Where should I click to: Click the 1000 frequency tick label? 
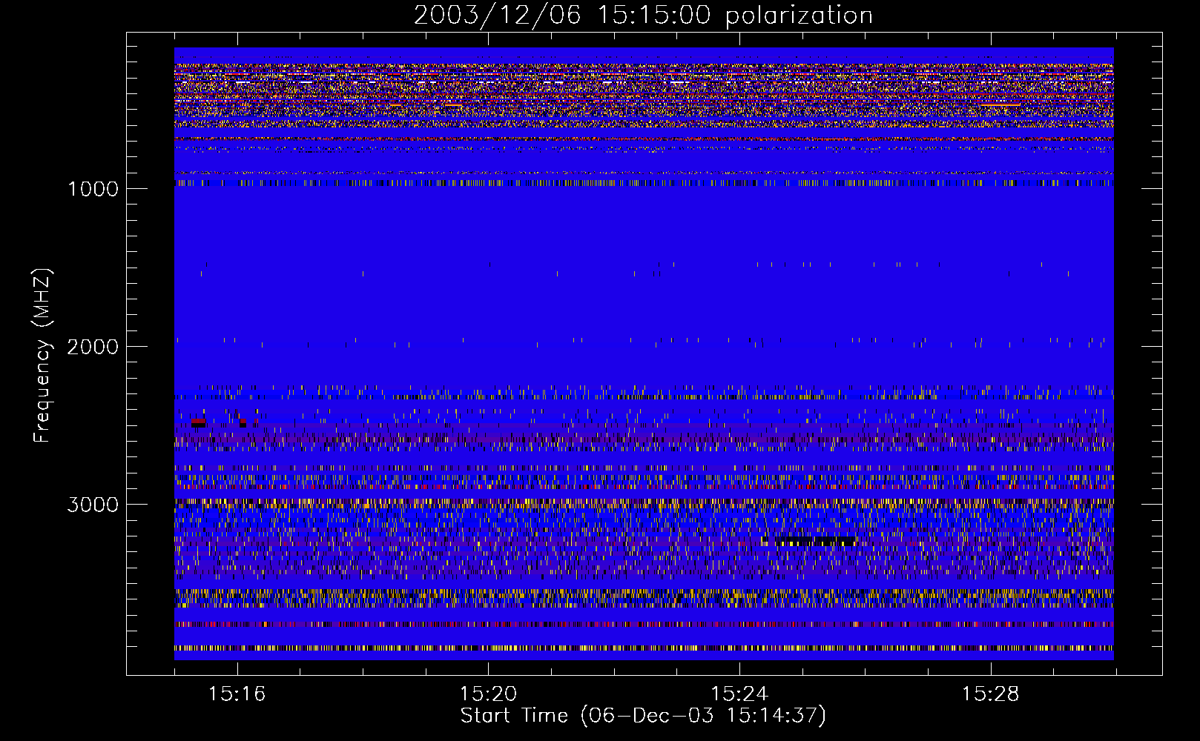coord(93,189)
